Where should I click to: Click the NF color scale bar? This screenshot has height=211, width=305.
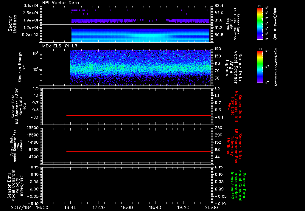[x=260, y=23]
